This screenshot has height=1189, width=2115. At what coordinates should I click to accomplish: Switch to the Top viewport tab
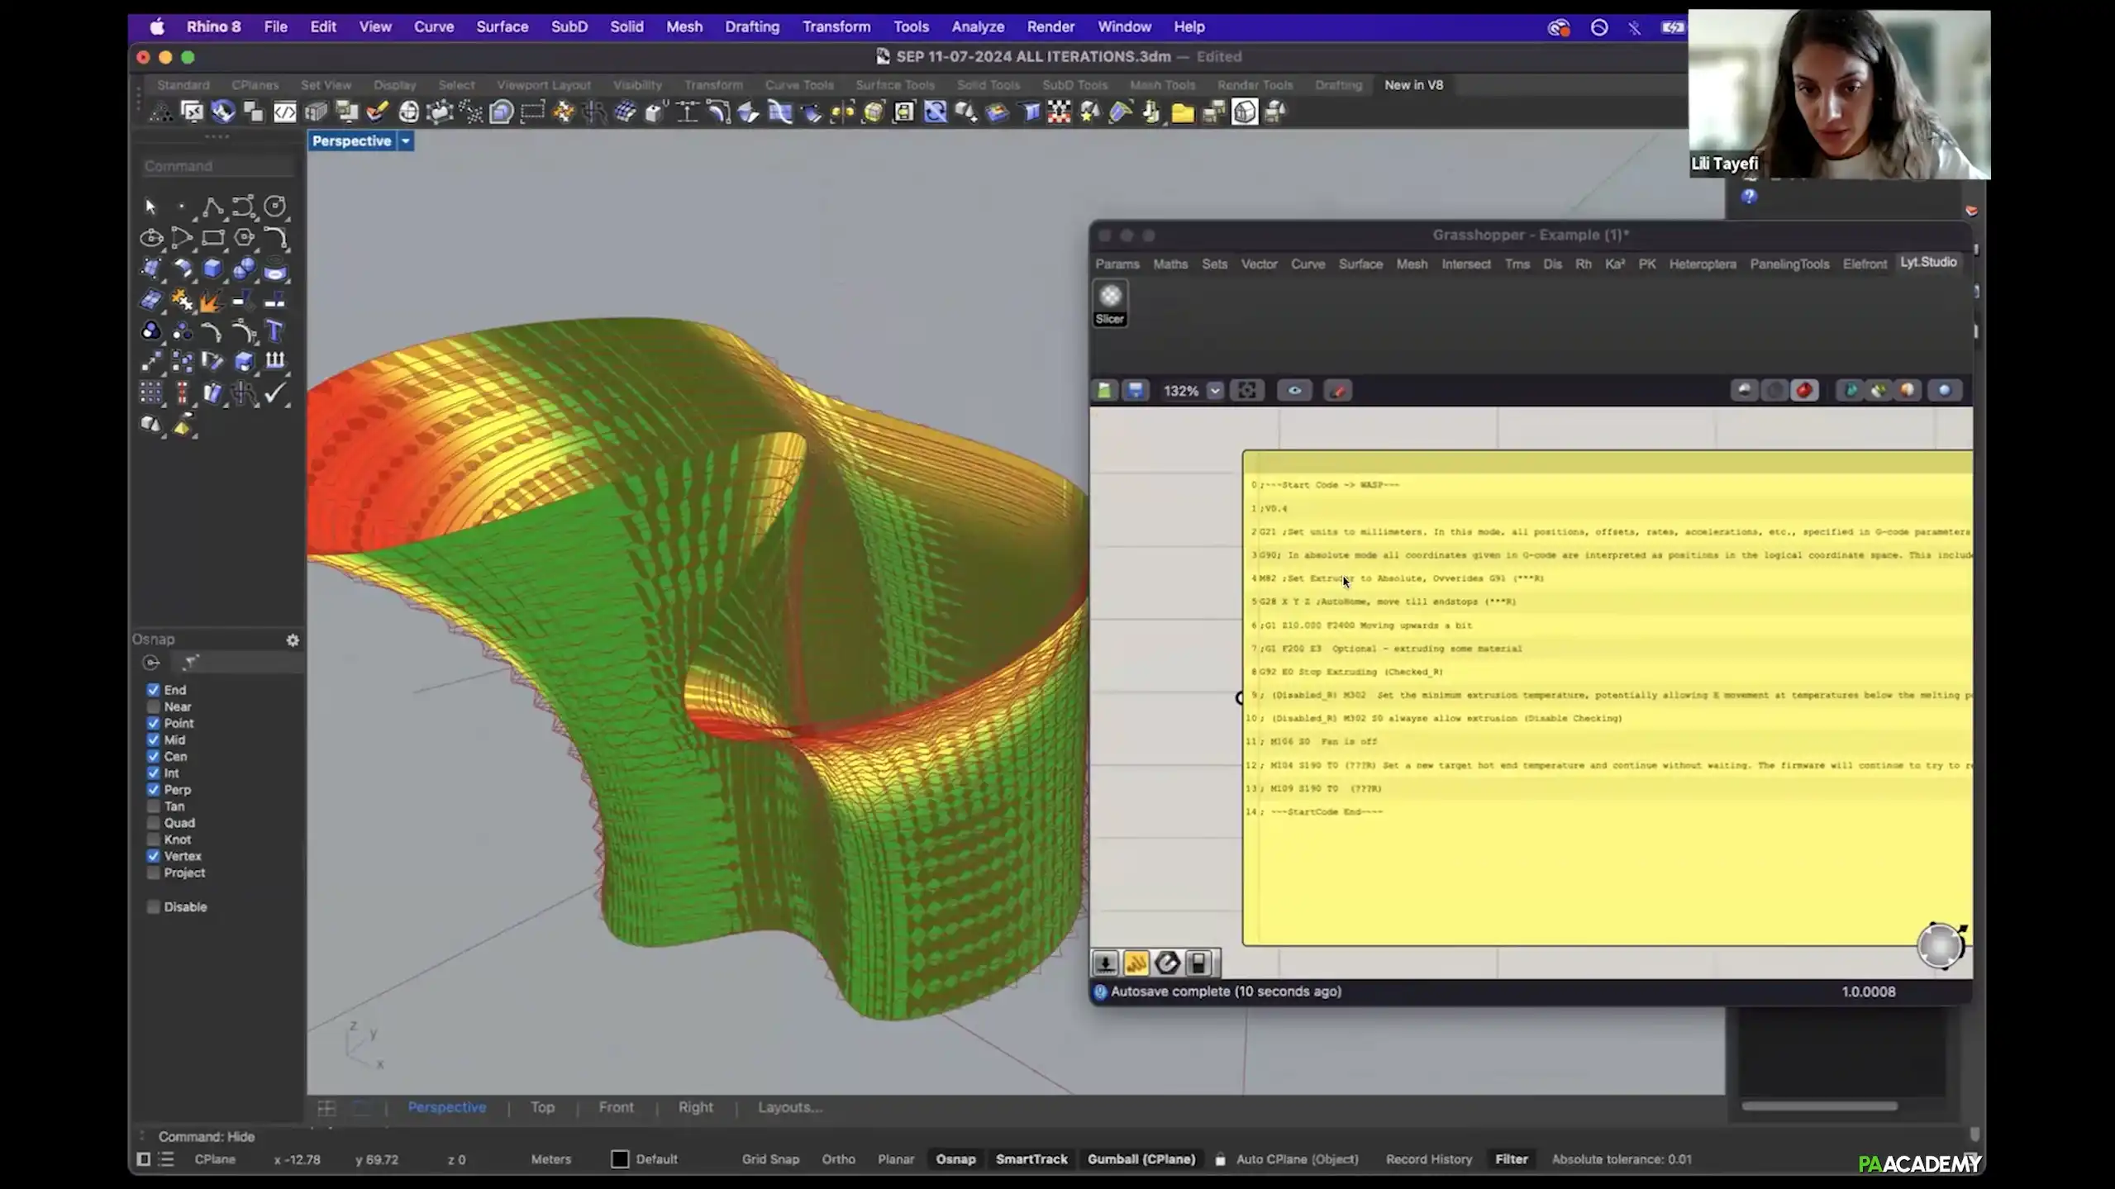point(542,1107)
